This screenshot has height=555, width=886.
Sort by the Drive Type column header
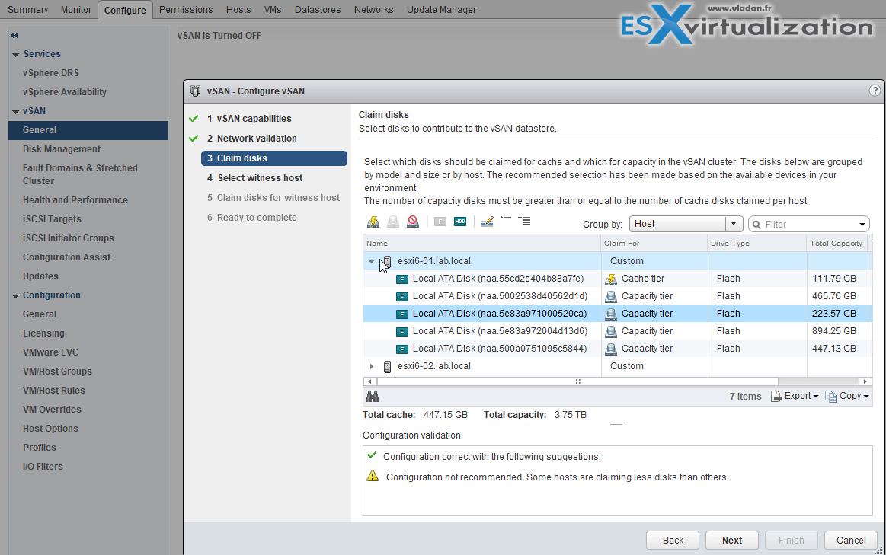pos(757,244)
